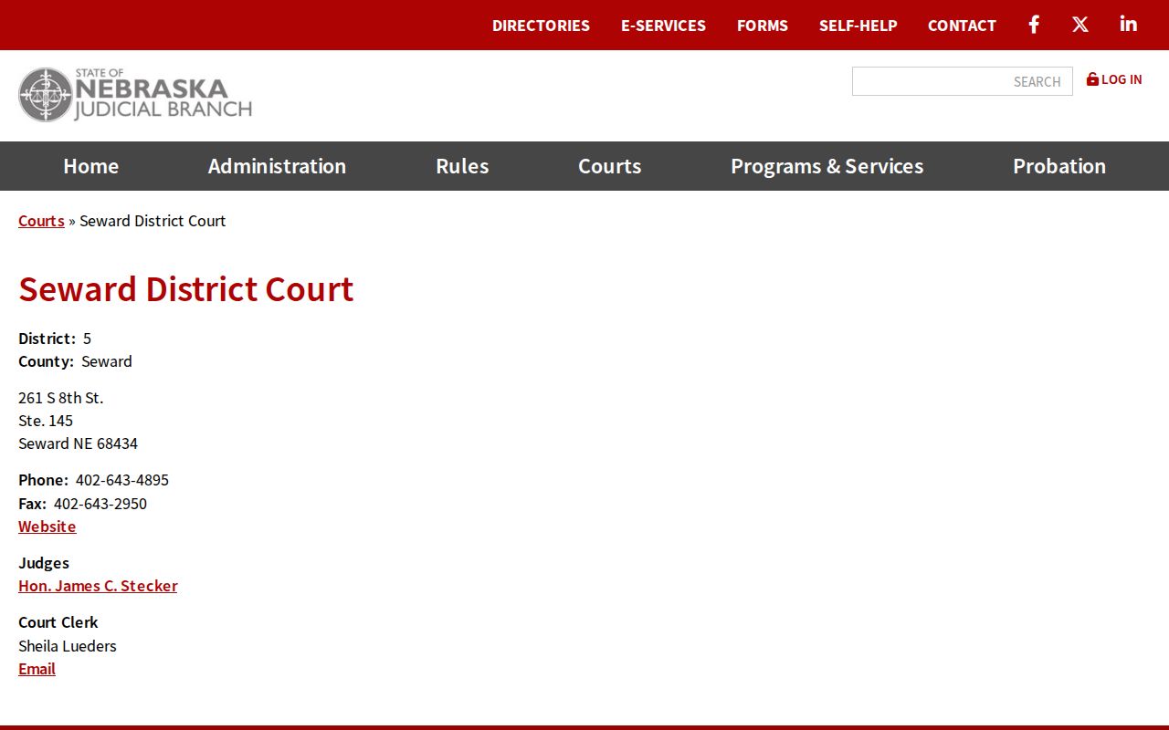Screen dimensions: 1169x730
Task: Open the Directories menu
Action: 541,26
